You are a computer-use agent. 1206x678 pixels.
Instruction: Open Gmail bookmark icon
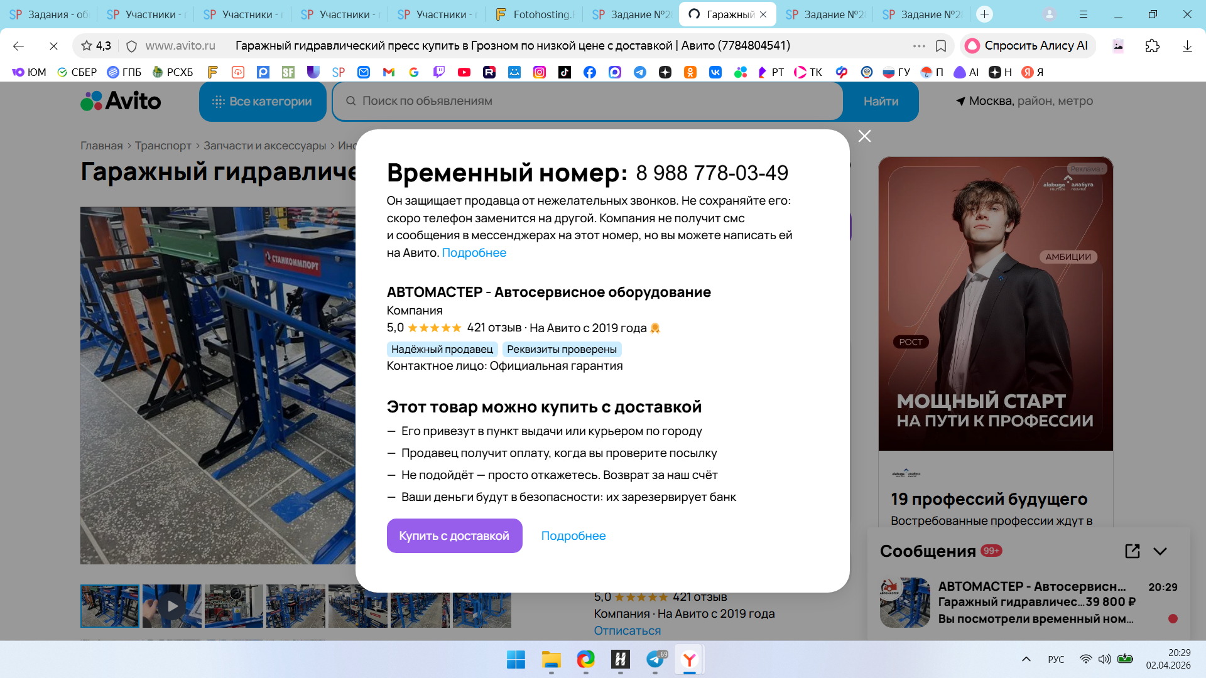(389, 72)
